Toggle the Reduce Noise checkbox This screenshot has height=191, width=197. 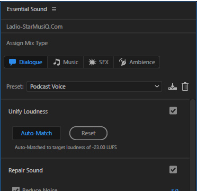tap(16, 189)
